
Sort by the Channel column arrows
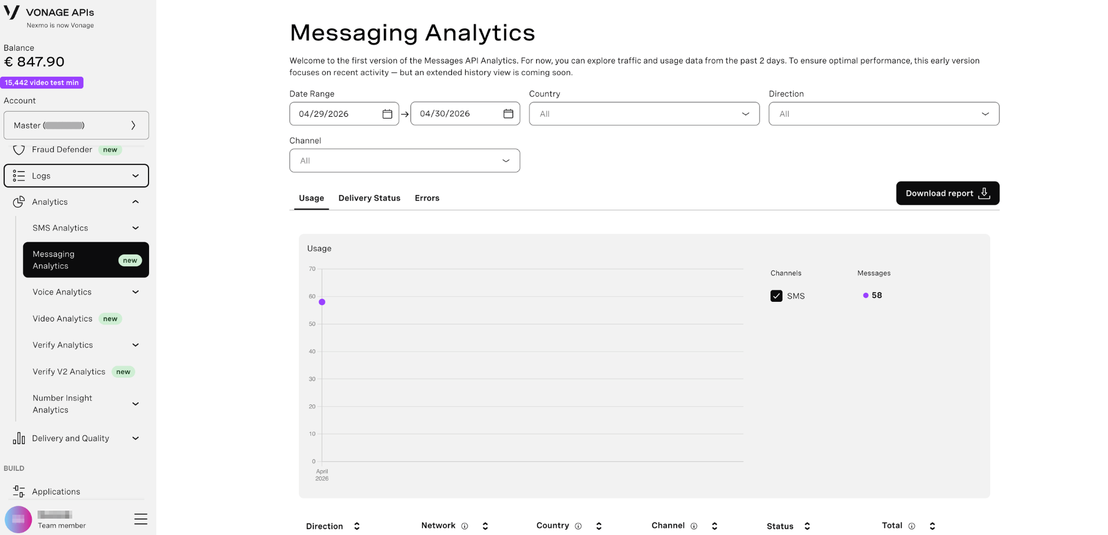point(714,526)
